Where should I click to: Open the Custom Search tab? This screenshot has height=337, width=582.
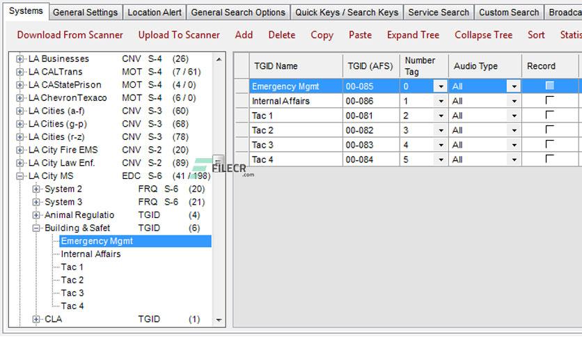tap(508, 13)
